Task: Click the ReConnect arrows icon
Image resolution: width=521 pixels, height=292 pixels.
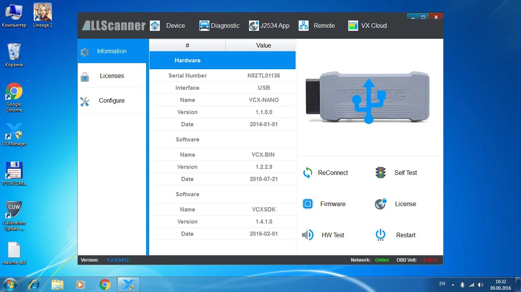Action: tap(308, 173)
